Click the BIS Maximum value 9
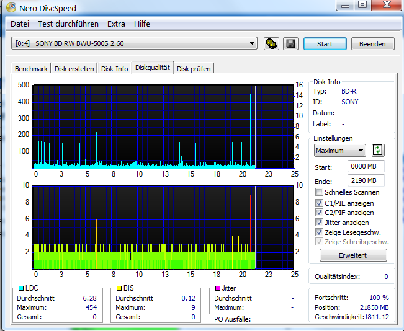The width and height of the screenshot is (404, 331). [193, 307]
